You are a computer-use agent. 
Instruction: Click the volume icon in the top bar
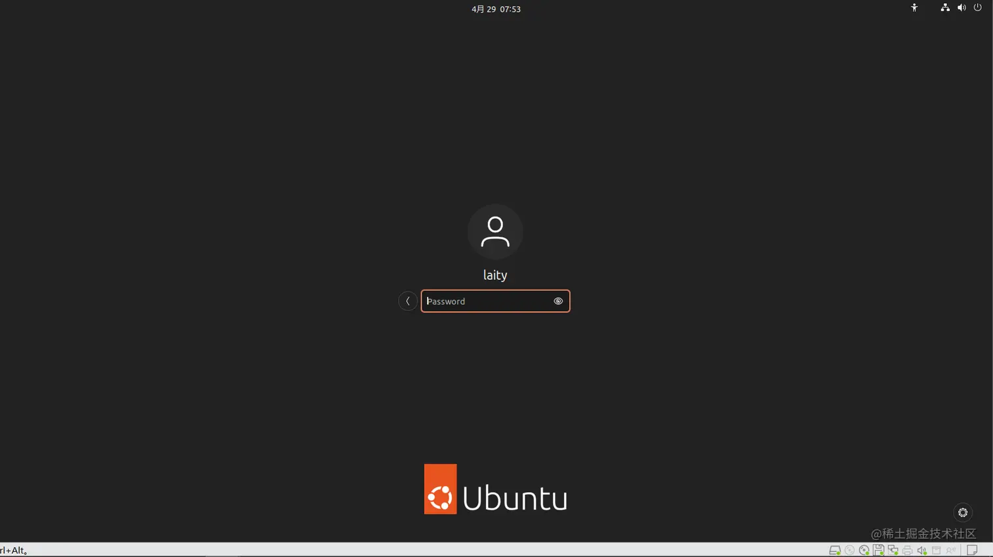coord(961,8)
